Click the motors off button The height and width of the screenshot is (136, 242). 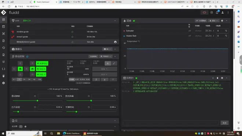point(93,56)
